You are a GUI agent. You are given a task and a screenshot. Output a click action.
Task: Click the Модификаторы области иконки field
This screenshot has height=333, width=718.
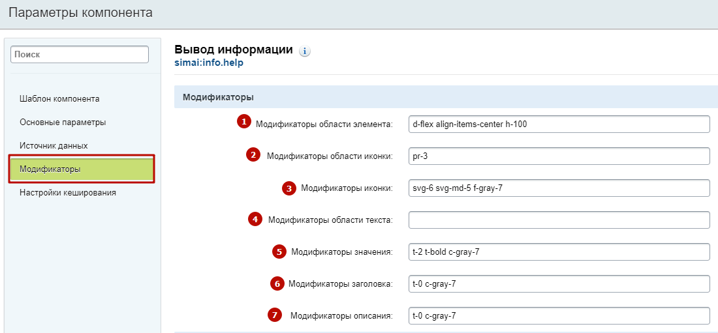(x=559, y=156)
